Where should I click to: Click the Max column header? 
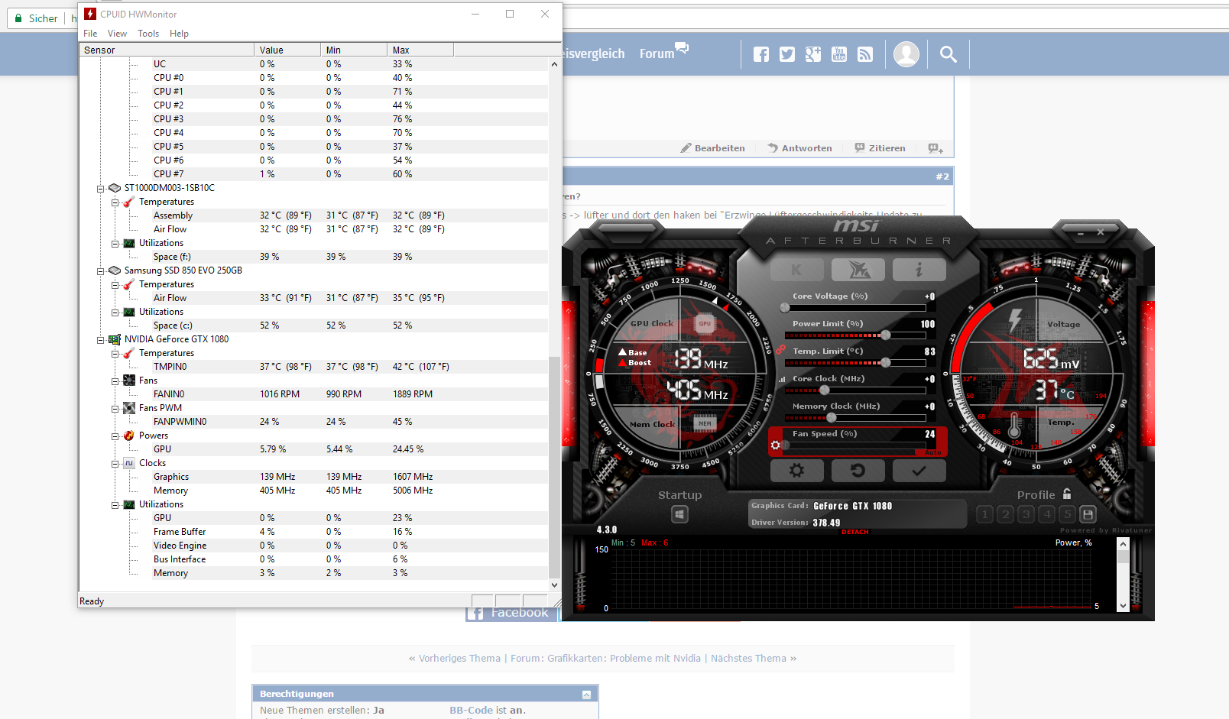420,50
